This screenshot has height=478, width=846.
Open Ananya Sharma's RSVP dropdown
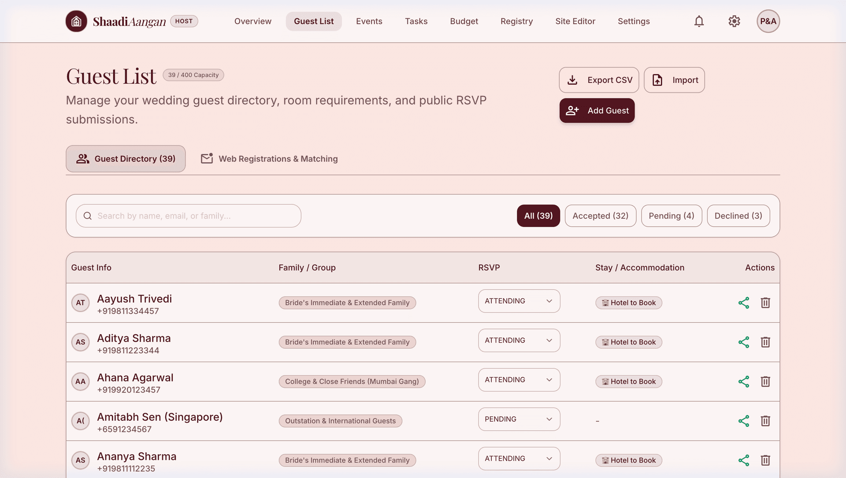pos(519,459)
